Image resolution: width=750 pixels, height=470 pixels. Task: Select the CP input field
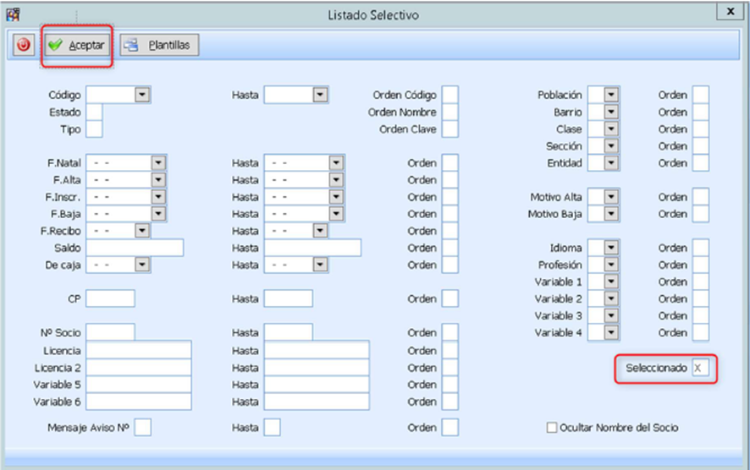(x=110, y=298)
